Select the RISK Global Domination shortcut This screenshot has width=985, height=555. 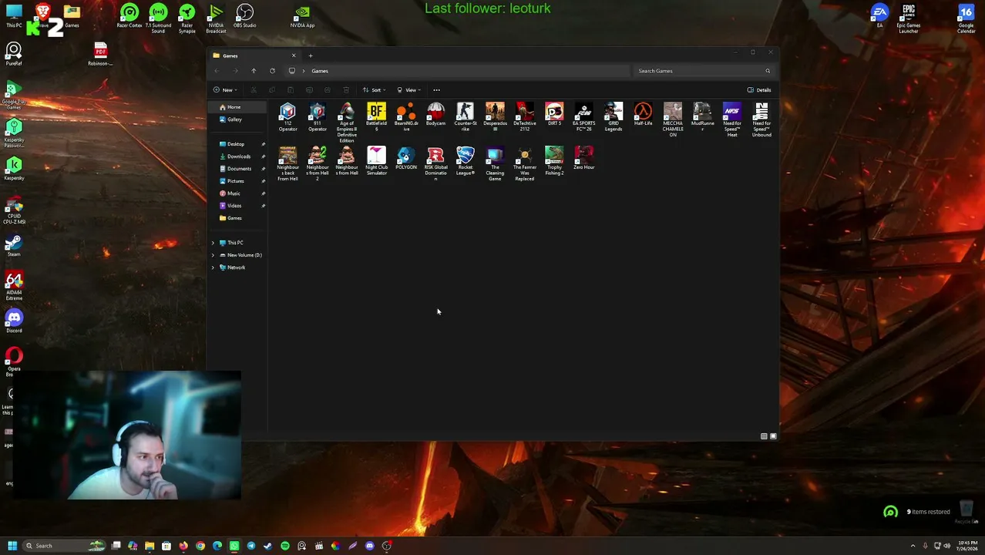click(435, 164)
